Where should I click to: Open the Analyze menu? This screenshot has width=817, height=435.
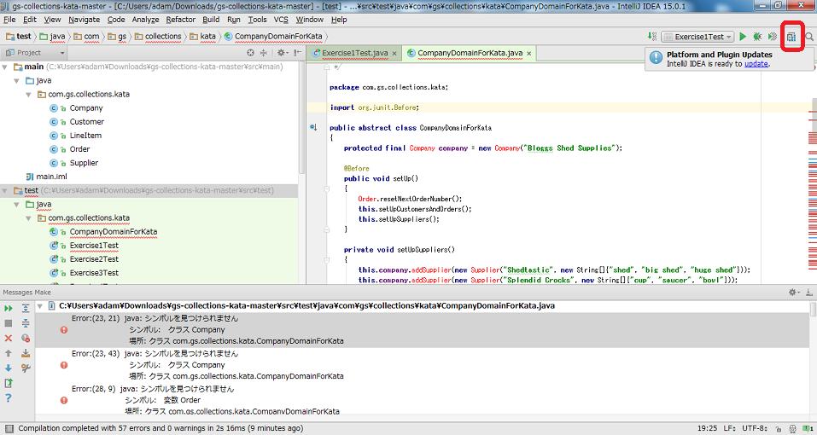click(145, 20)
